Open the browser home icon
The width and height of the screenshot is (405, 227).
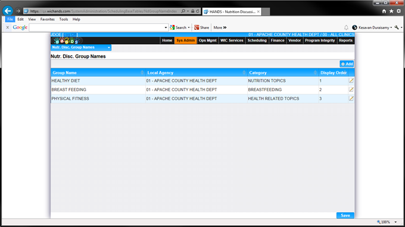coord(384,11)
